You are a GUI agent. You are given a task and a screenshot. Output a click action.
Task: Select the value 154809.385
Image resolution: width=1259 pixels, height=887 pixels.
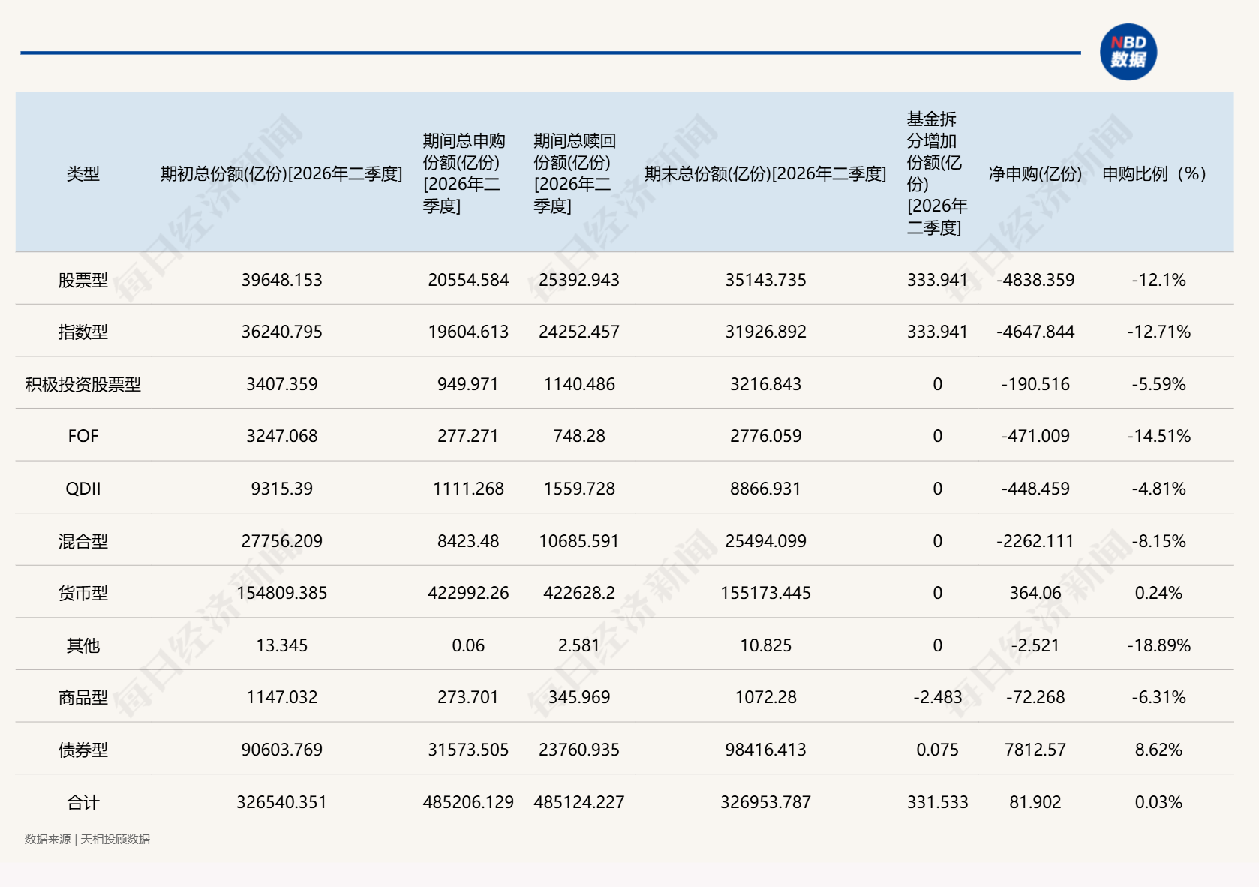282,593
